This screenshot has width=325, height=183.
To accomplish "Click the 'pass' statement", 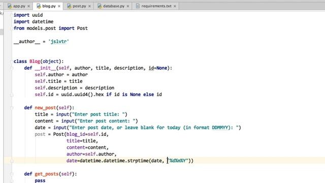I will [x=40, y=180].
